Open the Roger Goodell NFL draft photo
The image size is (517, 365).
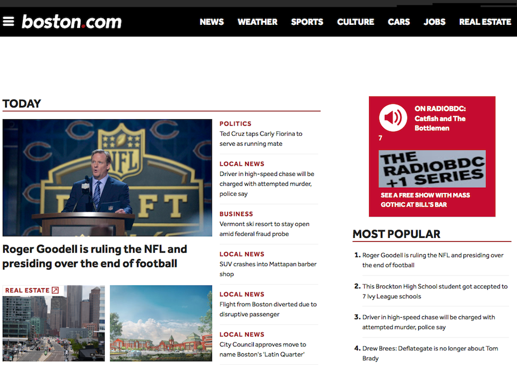107,177
